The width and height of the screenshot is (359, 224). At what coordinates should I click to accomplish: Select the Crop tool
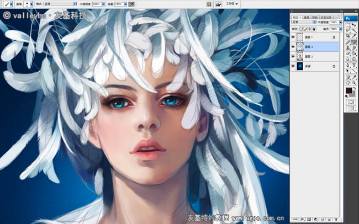pyautogui.click(x=348, y=36)
